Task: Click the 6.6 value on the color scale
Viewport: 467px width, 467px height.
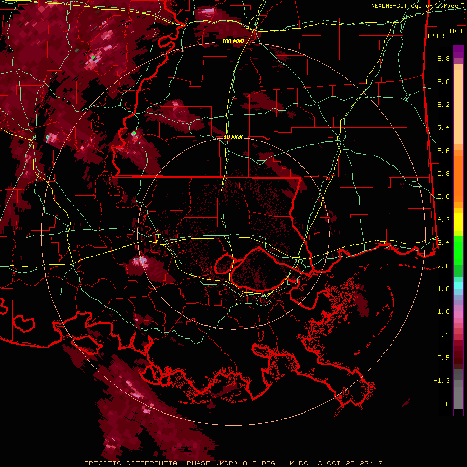Action: point(444,150)
